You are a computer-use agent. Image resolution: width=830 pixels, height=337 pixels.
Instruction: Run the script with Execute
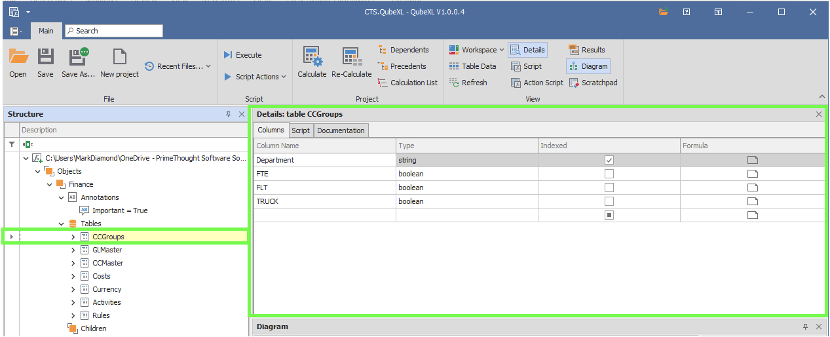(x=242, y=55)
